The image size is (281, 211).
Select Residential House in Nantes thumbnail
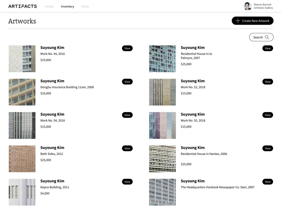click(x=162, y=159)
